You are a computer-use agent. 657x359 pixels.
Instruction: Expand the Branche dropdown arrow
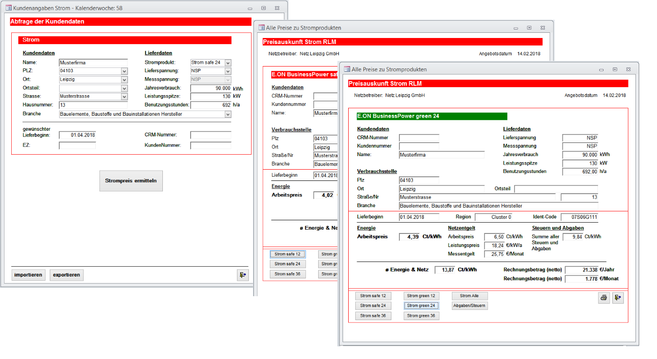[228, 114]
